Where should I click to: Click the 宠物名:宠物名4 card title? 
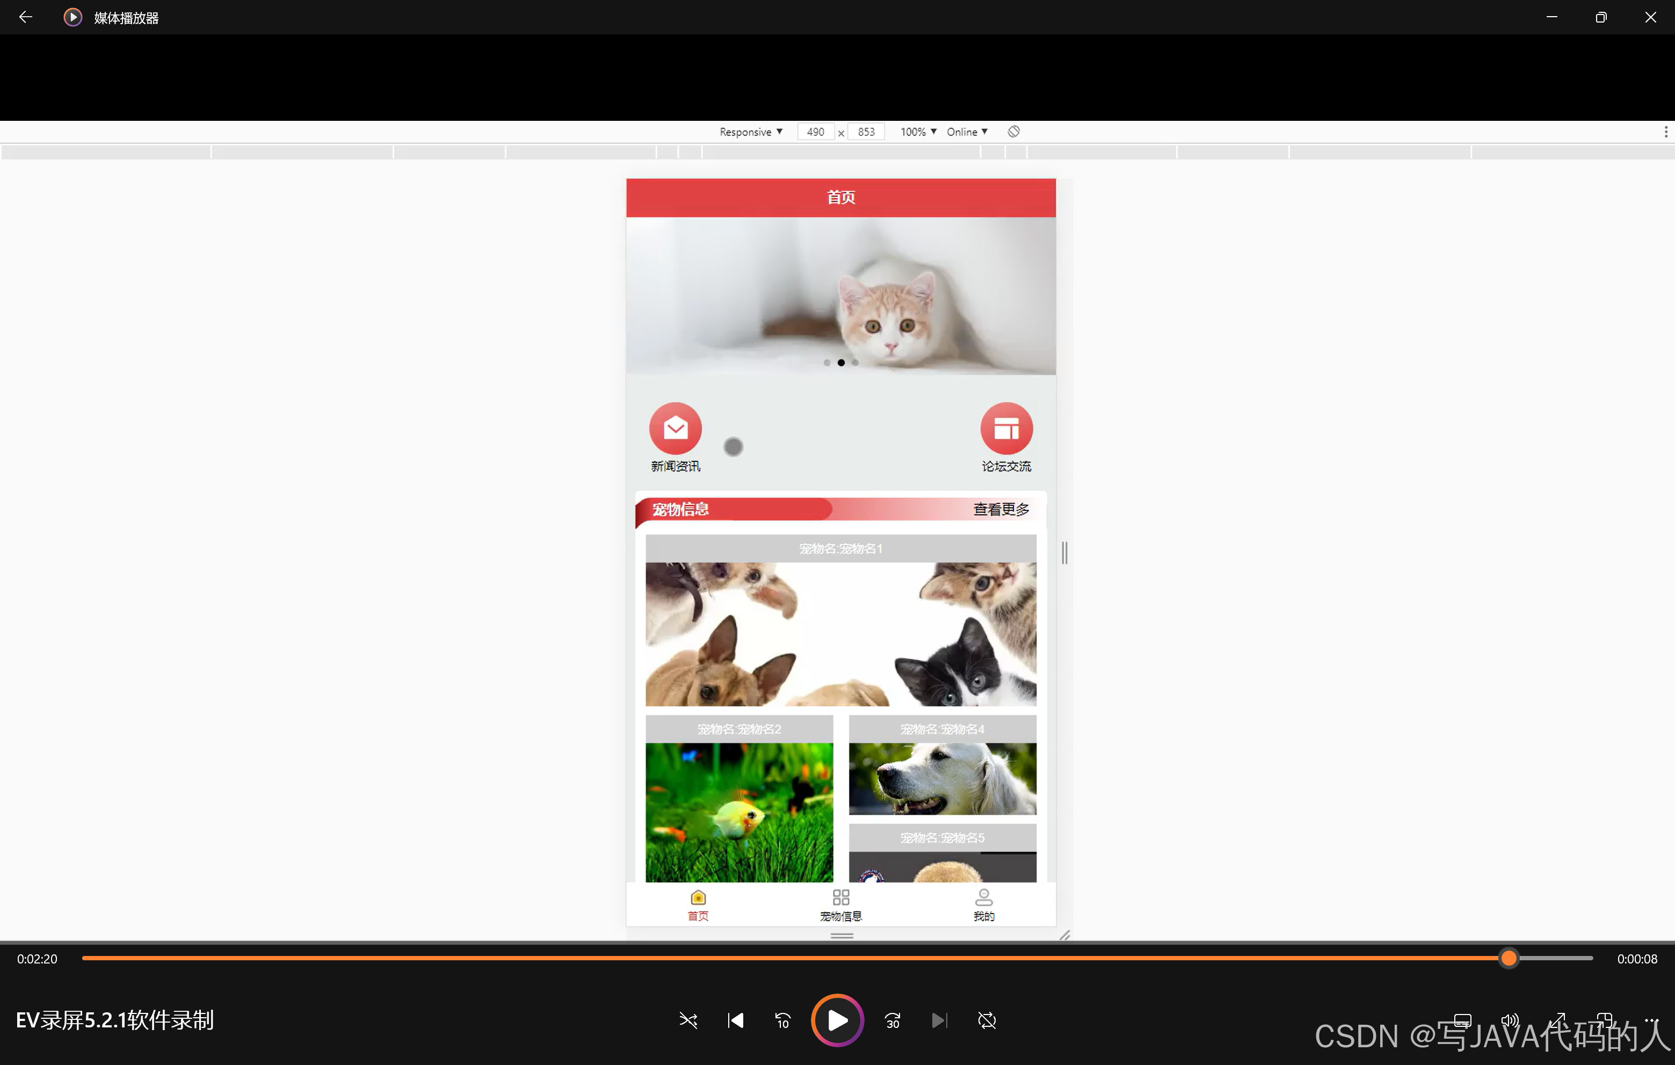click(x=942, y=729)
